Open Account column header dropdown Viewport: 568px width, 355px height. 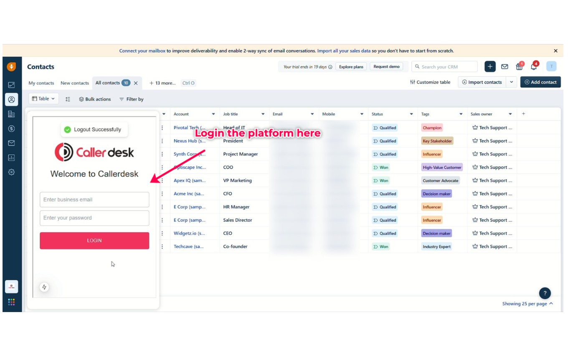(213, 114)
